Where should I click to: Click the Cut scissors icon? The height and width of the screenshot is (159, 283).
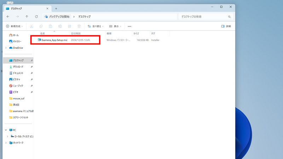click(x=31, y=26)
